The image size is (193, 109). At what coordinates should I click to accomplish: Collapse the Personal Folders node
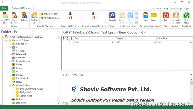tap(6, 40)
